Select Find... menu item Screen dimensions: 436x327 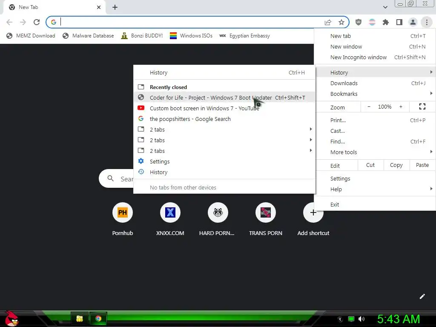(x=375, y=141)
